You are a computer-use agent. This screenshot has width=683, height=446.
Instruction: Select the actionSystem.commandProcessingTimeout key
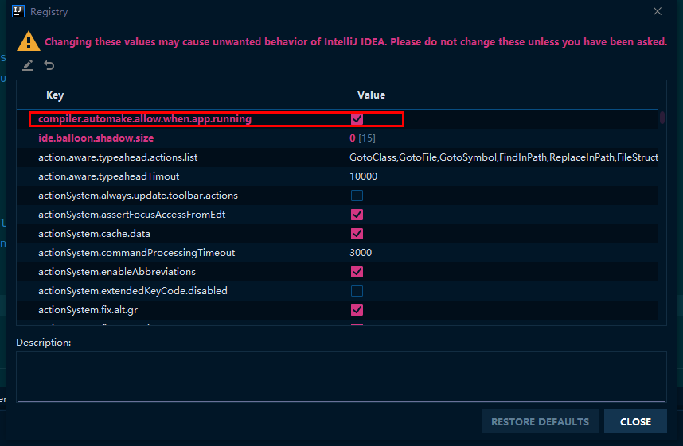(x=136, y=253)
